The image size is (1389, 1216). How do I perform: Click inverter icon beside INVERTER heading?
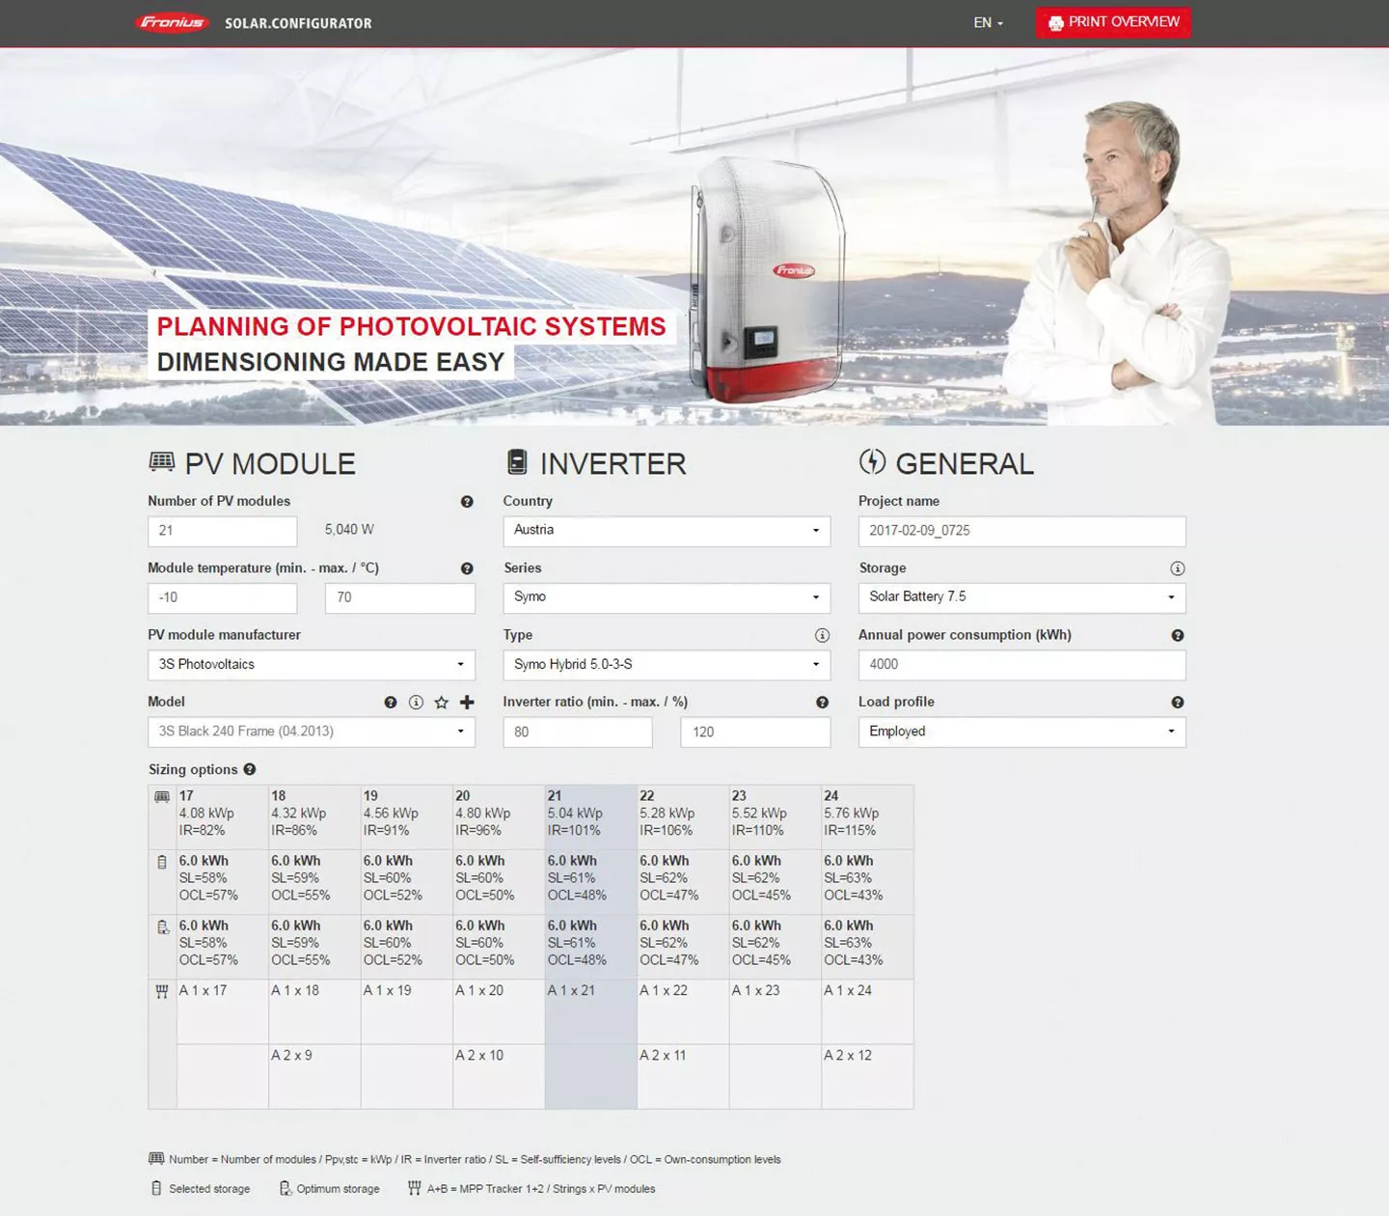[517, 462]
